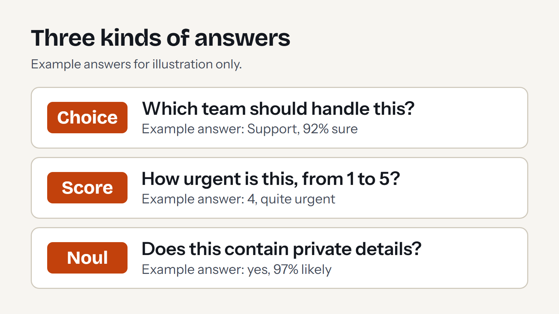Screen dimensions: 559x314
Task: Click the 'Which team should handle this?' question
Action: [x=278, y=109]
